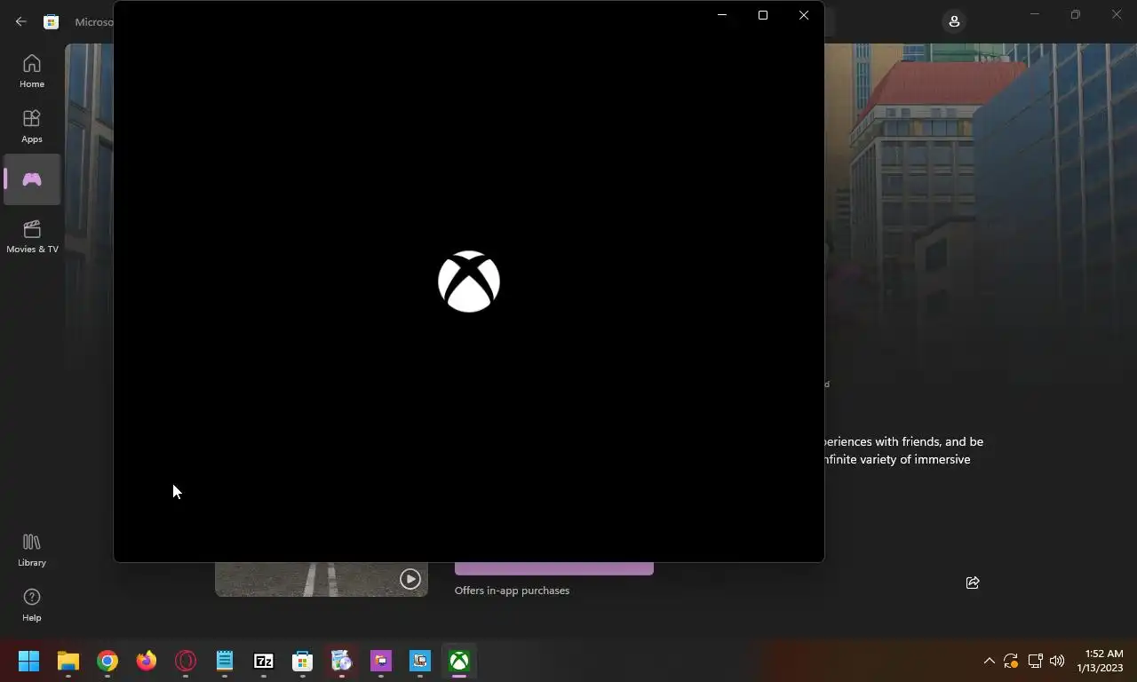1137x682 pixels.
Task: Launch Firefox from taskbar
Action: [x=147, y=661]
